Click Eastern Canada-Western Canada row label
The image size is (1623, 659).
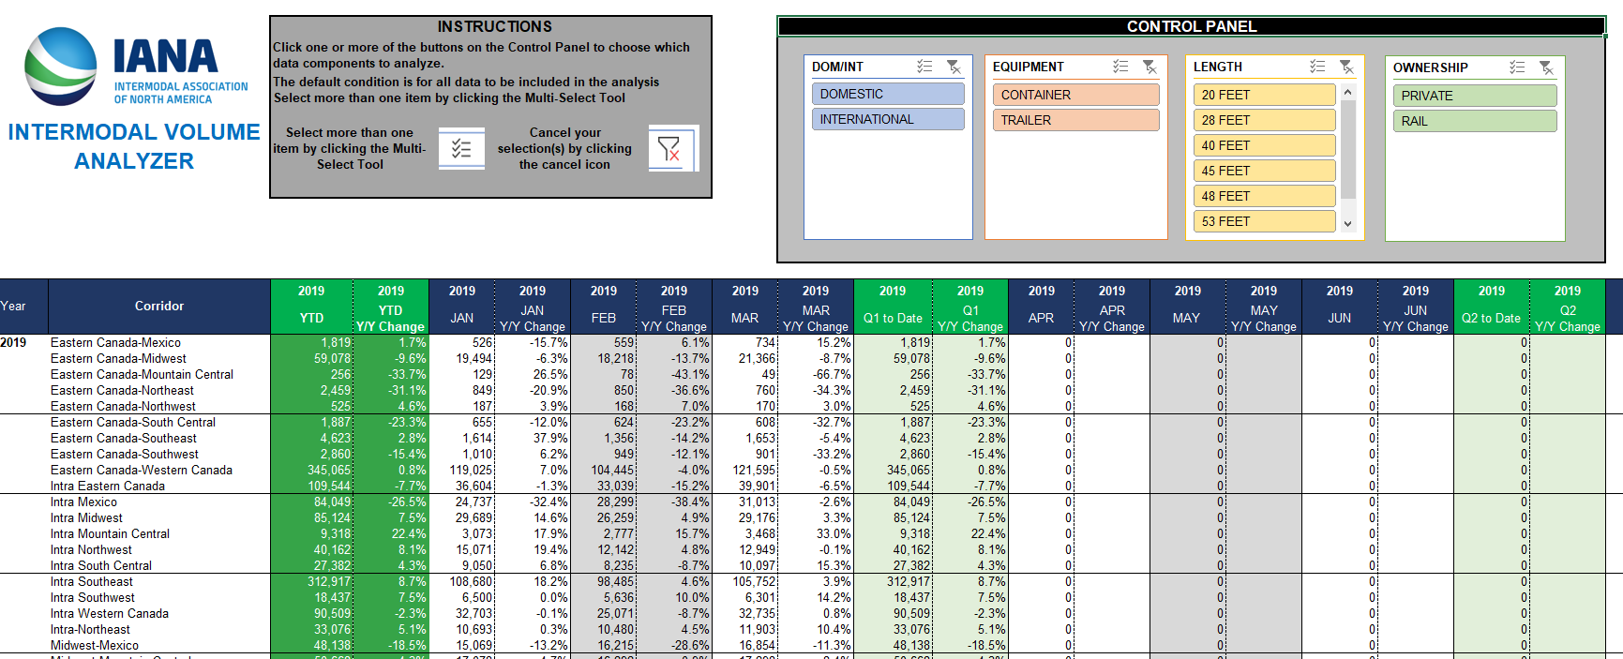click(142, 470)
